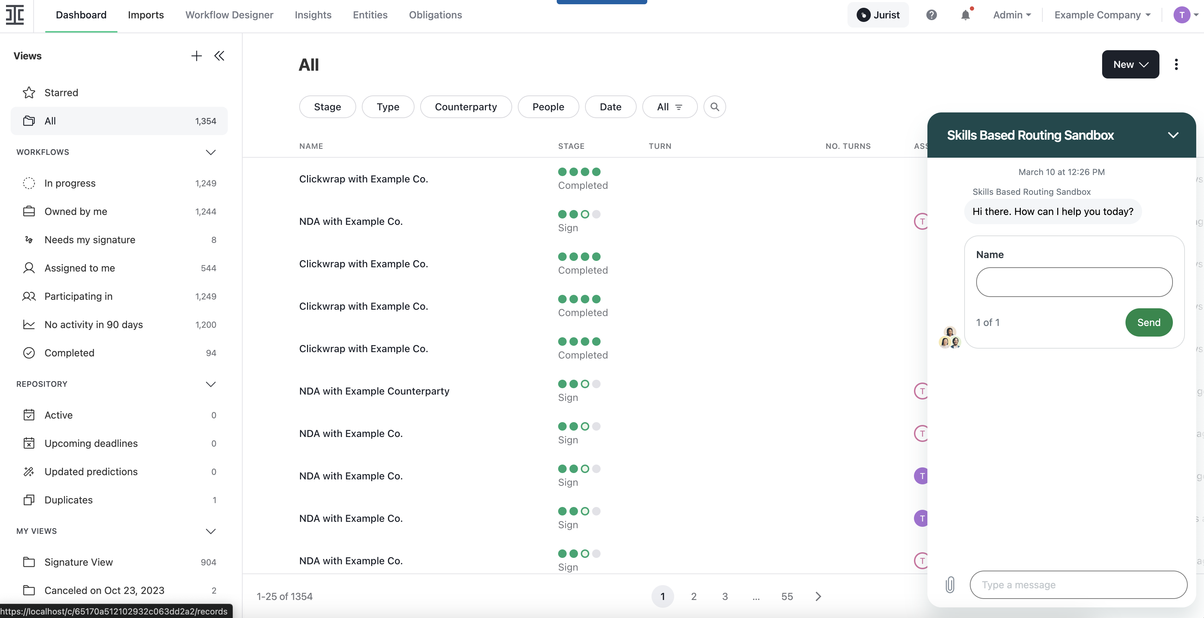Screen dimensions: 1204x618
Task: Click the chat agents avatar group
Action: tap(949, 338)
